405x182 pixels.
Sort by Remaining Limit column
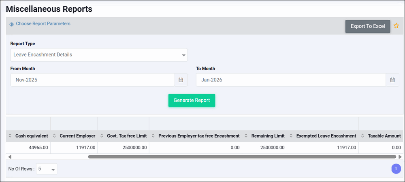pyautogui.click(x=246, y=136)
